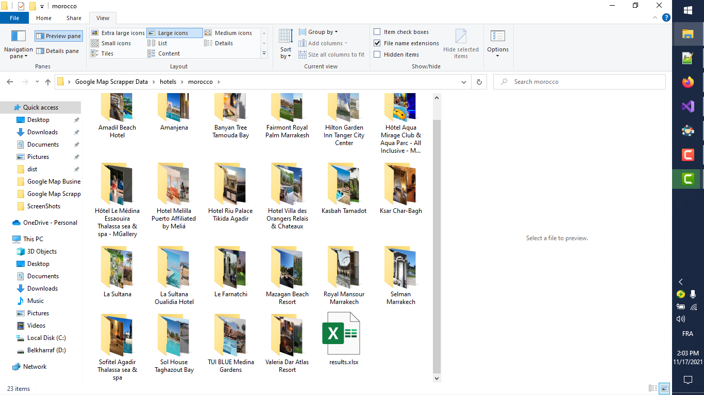Select the results.xlsx Excel file
Viewport: 704px width, 395px height.
tap(344, 339)
